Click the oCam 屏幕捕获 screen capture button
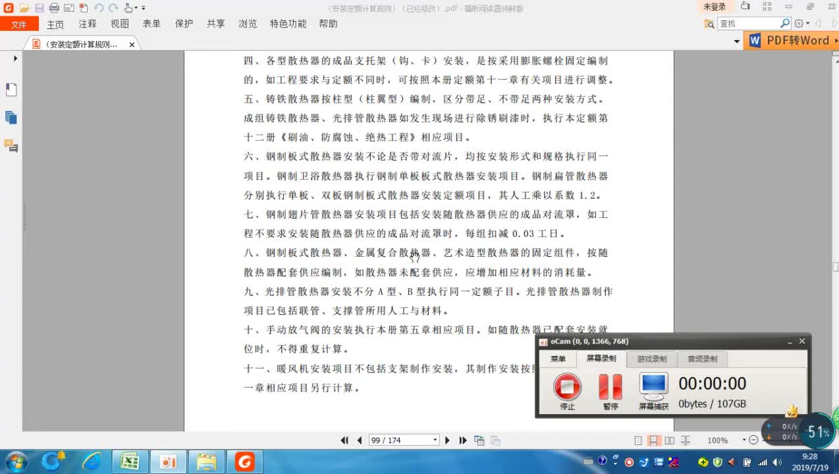Image resolution: width=839 pixels, height=474 pixels. 653,392
